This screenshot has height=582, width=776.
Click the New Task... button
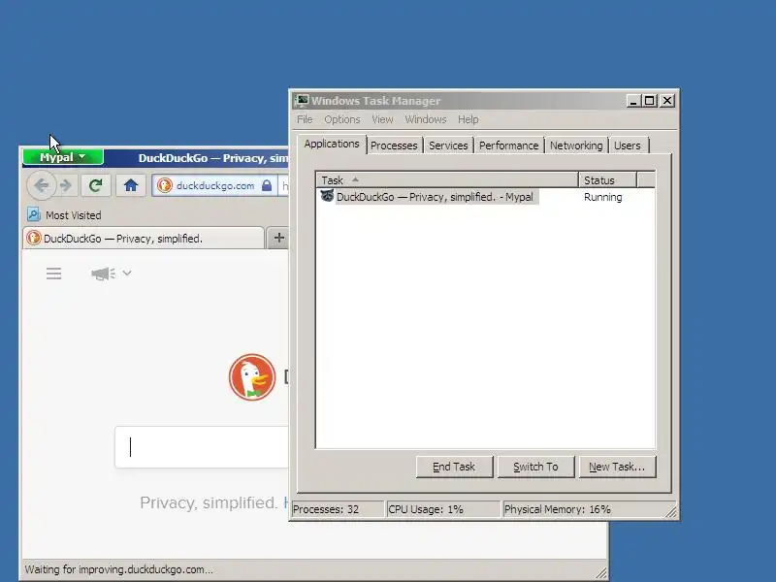point(617,467)
